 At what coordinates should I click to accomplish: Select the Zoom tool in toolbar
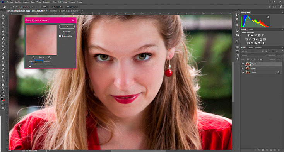3,88
